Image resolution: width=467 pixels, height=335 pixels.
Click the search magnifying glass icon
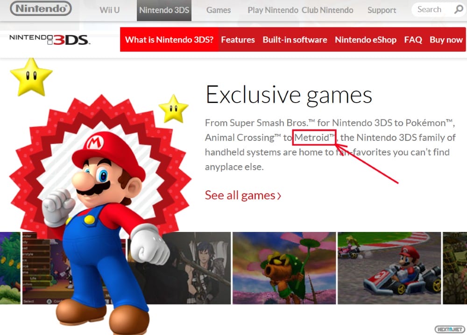tap(459, 9)
